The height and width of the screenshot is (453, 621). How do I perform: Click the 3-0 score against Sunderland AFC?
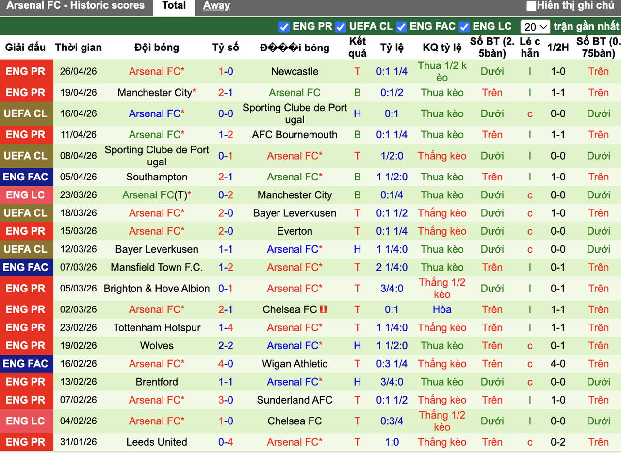pos(226,400)
